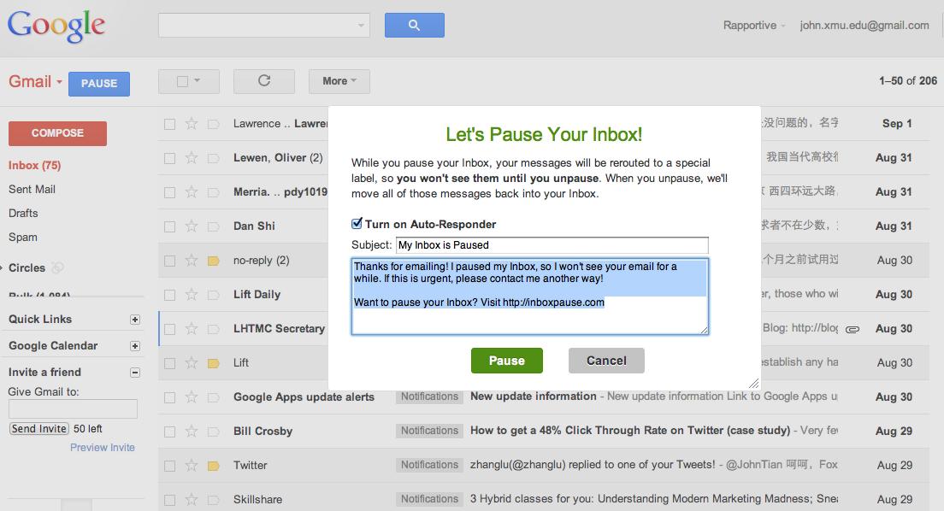
Task: Collapse the Invite a friend gadget
Action: 135,373
